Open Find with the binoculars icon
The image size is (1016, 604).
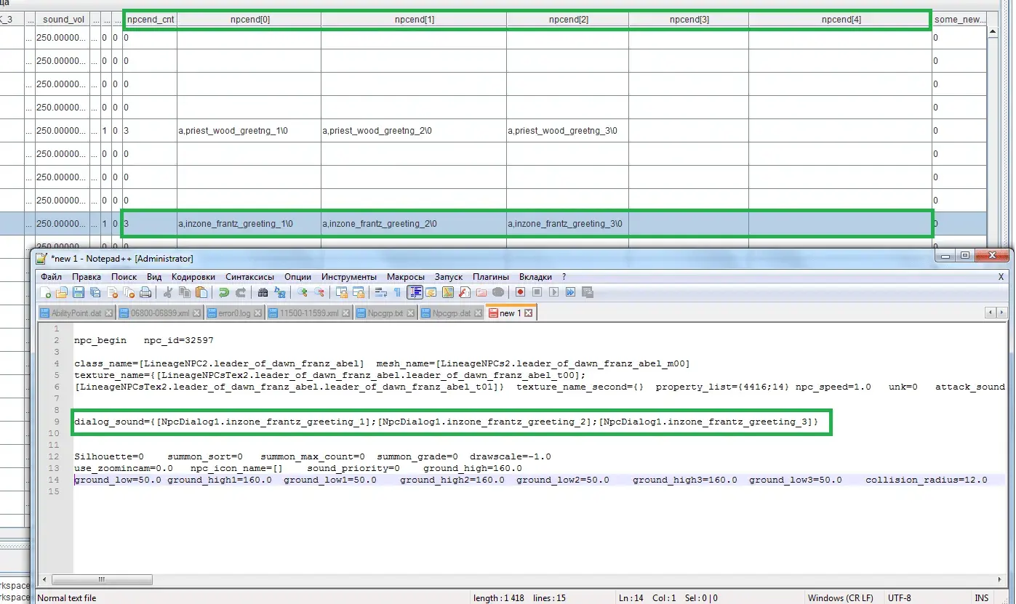tap(263, 292)
